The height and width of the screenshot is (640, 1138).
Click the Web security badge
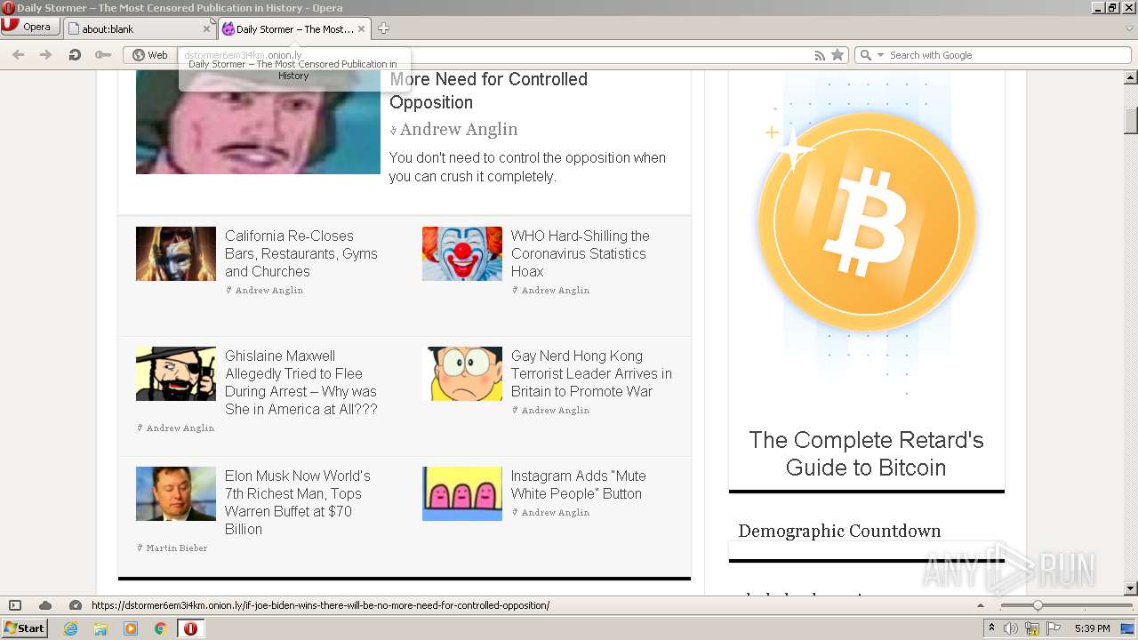pyautogui.click(x=150, y=55)
